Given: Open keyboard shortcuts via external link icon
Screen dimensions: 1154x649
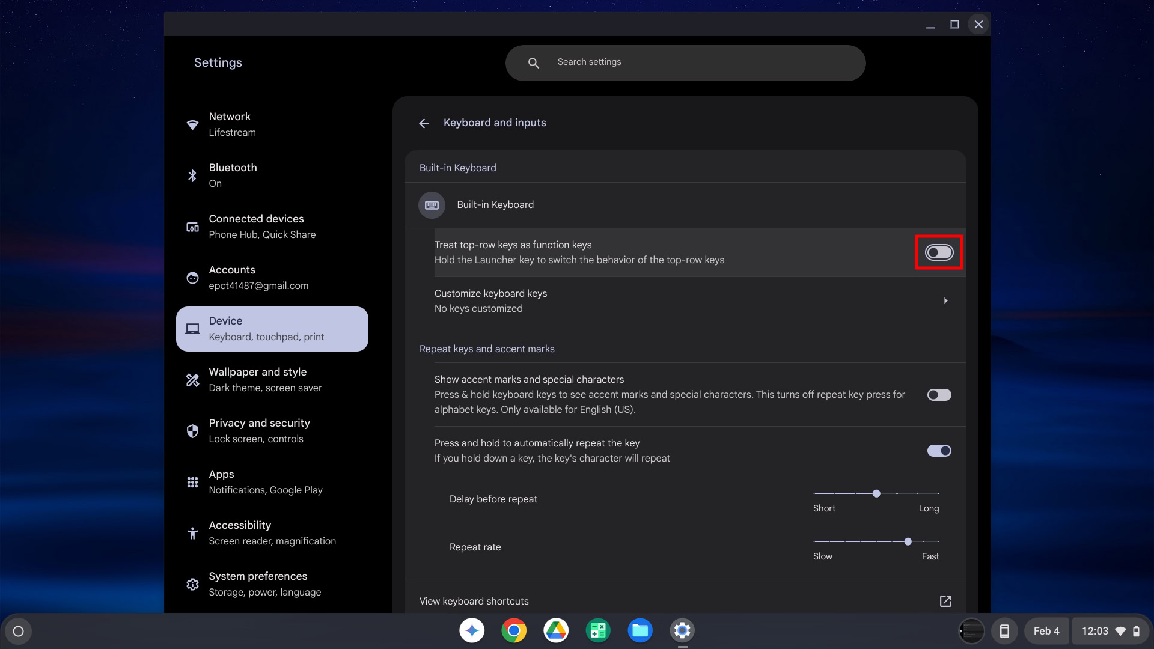Looking at the screenshot, I should [945, 601].
